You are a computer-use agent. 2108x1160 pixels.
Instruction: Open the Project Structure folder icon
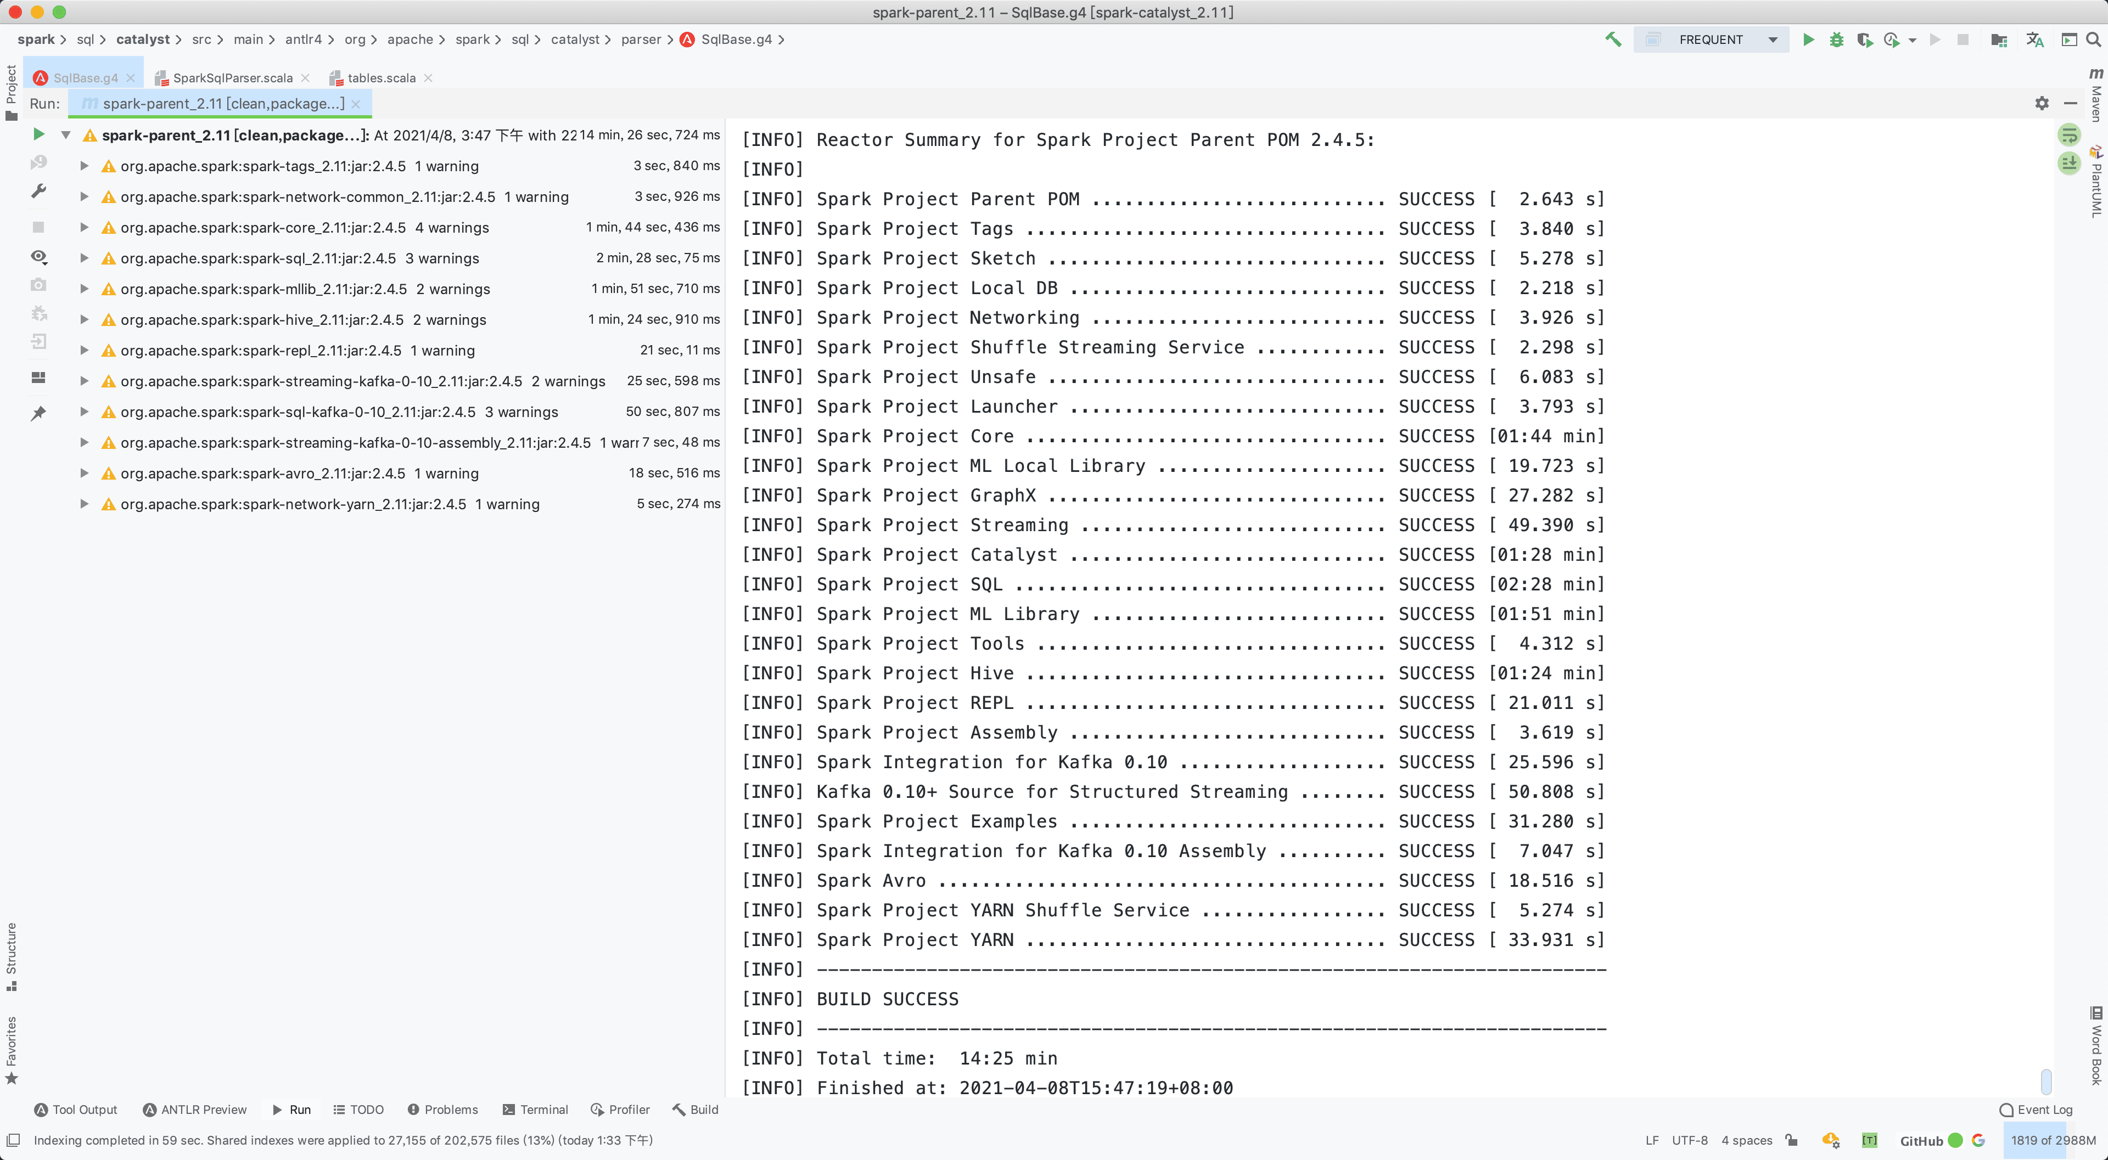1998,40
